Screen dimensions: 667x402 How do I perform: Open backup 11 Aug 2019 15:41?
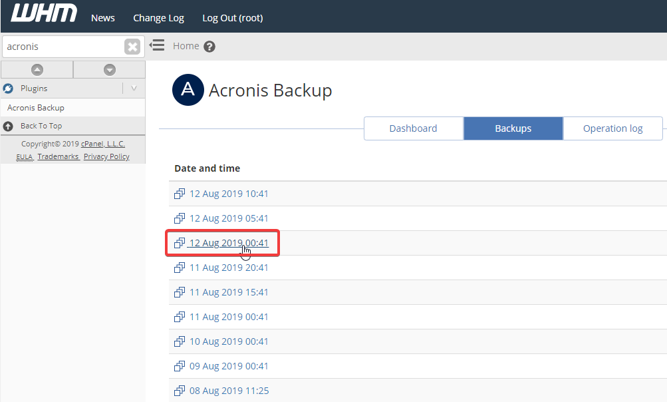tap(229, 293)
